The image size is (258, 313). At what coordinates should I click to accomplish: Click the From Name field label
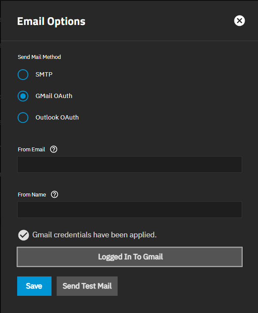(32, 194)
